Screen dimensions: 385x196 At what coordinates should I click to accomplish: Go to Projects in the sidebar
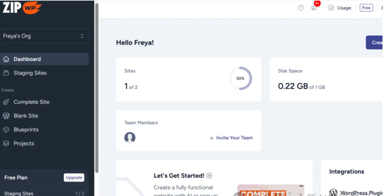tap(24, 143)
